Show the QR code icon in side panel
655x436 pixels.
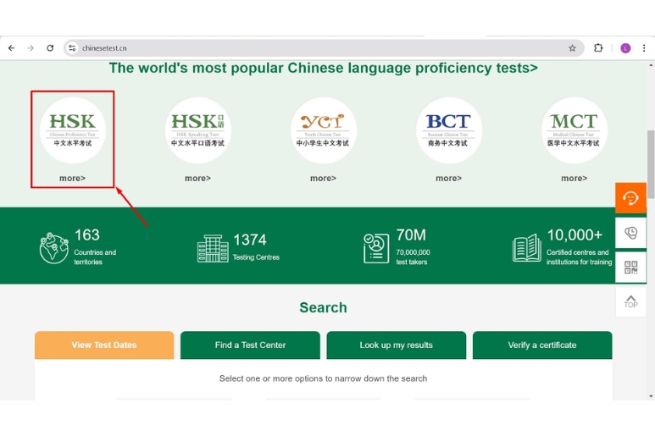[630, 268]
